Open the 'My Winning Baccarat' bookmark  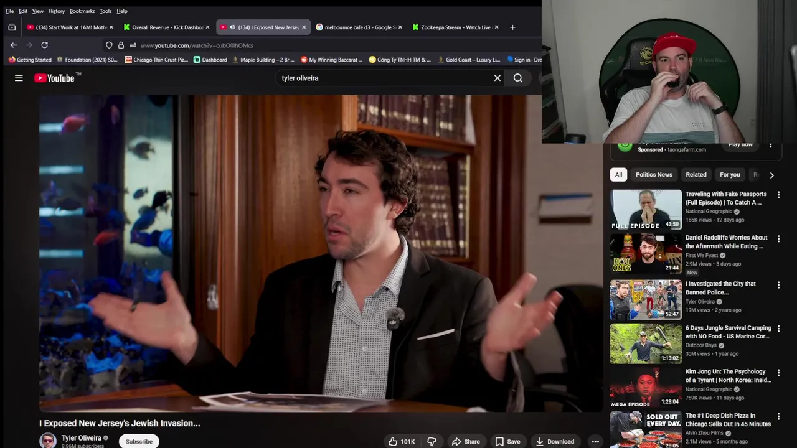point(331,60)
